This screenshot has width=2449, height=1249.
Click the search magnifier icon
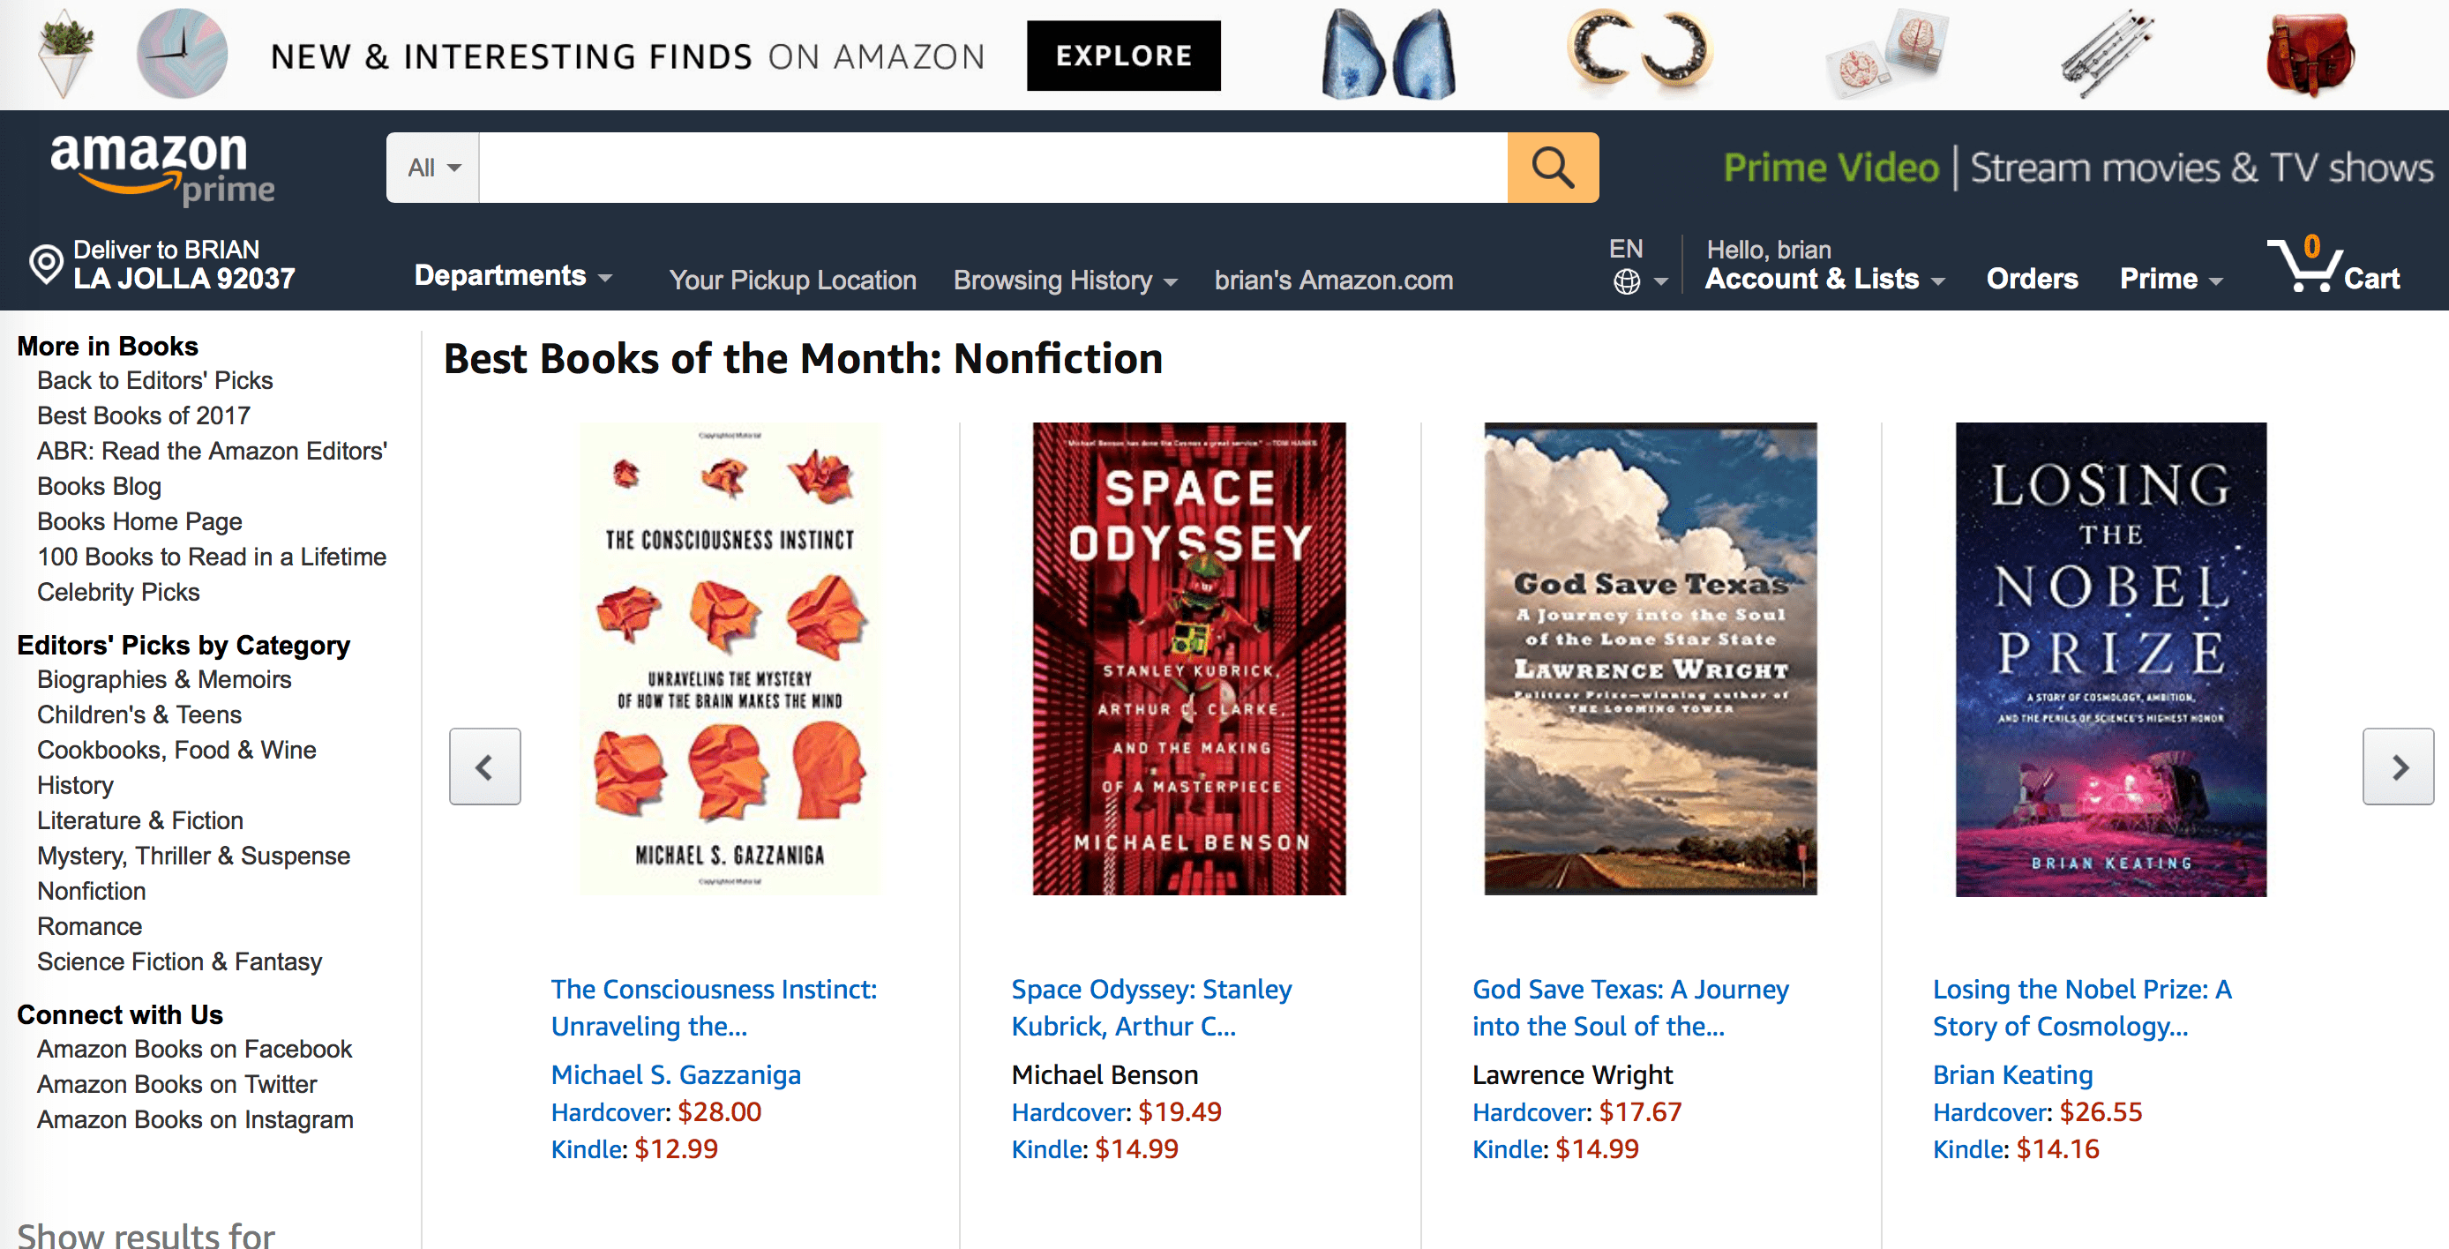click(x=1552, y=168)
